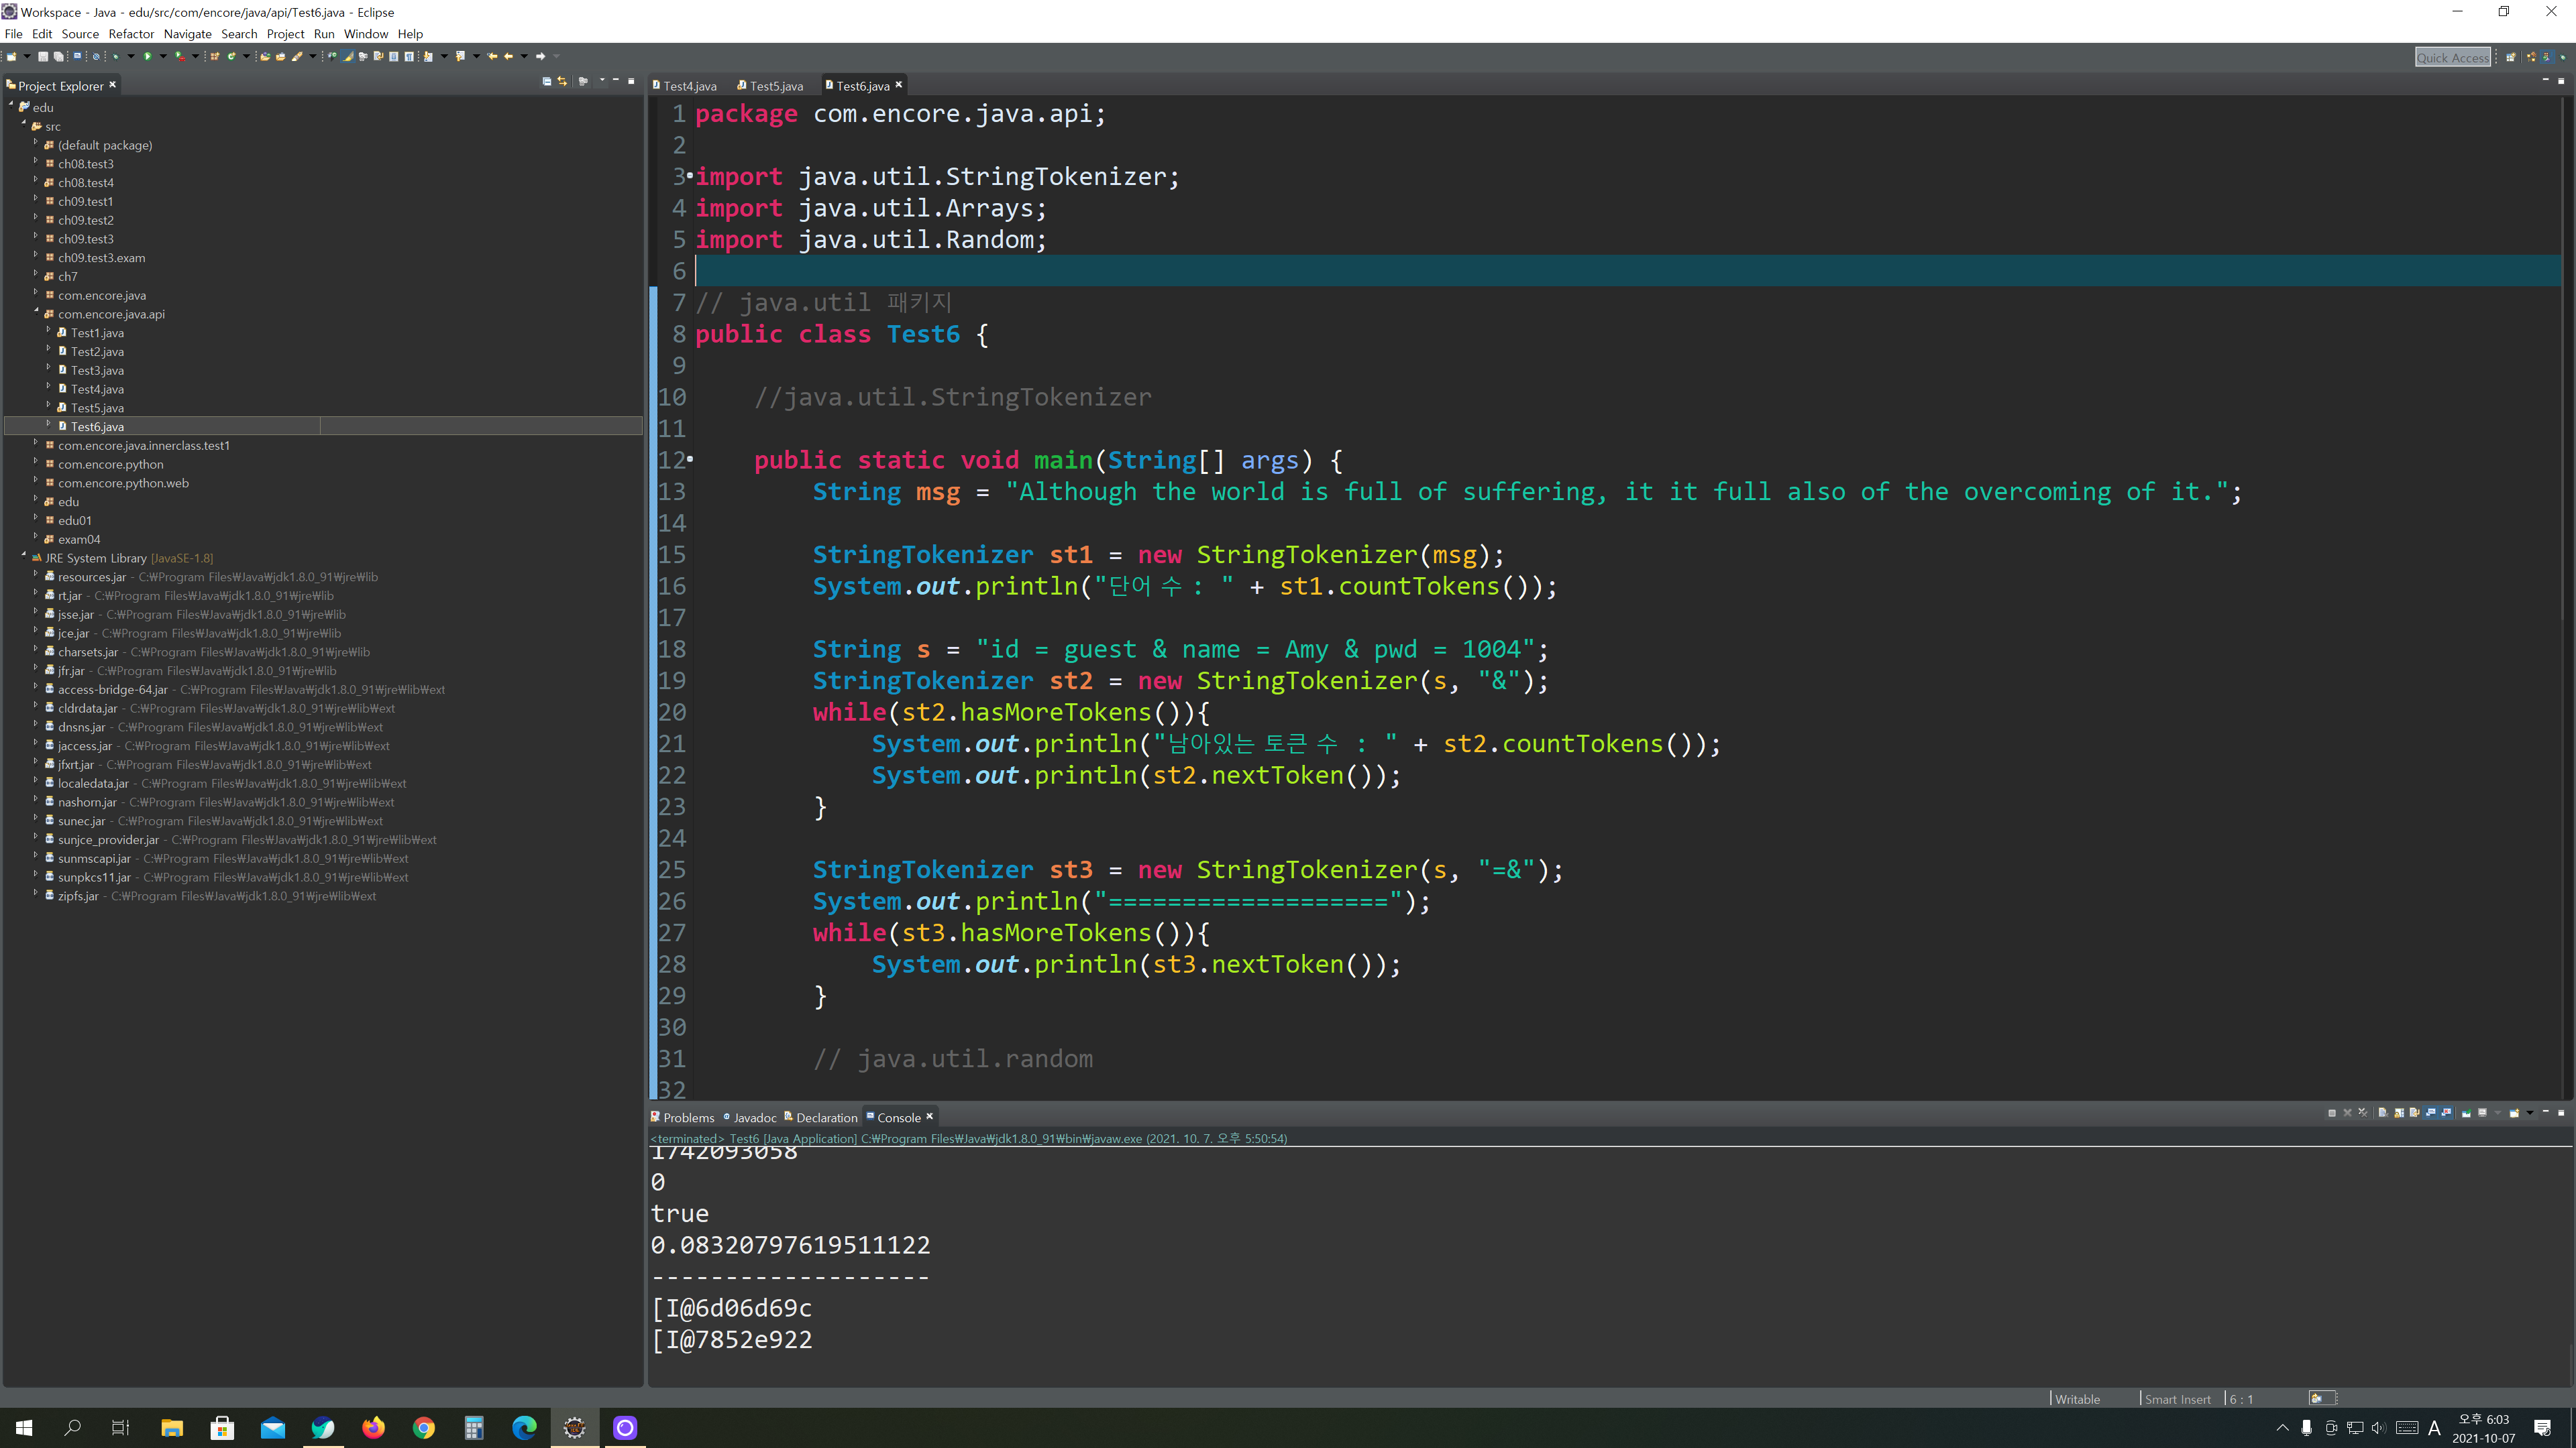
Task: Click Collapse All in Project Explorer
Action: (x=546, y=82)
